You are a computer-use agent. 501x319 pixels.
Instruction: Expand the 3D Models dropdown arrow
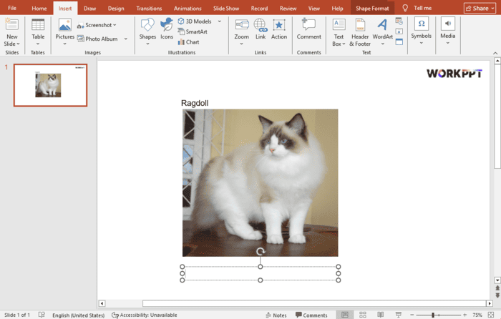(x=220, y=21)
